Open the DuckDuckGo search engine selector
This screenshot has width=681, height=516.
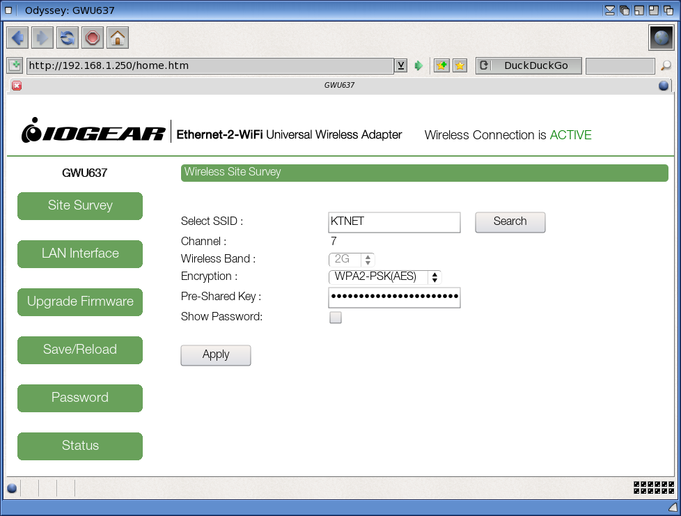point(529,65)
